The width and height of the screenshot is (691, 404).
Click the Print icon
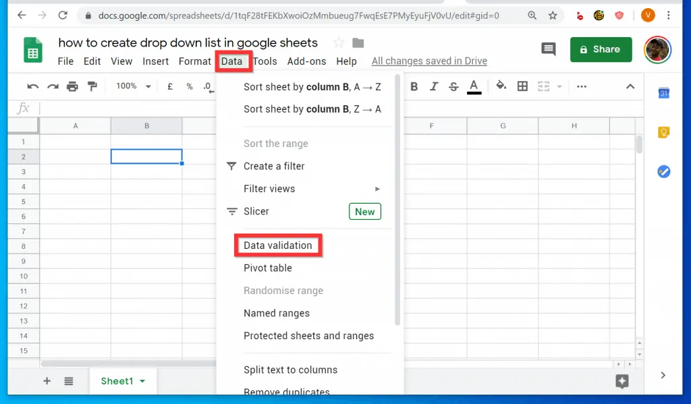click(73, 86)
